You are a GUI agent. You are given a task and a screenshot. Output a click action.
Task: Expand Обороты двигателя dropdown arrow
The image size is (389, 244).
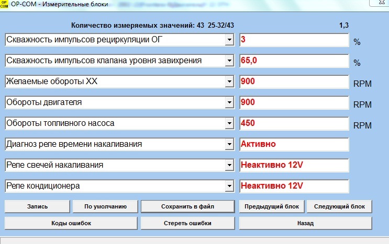[229, 102]
